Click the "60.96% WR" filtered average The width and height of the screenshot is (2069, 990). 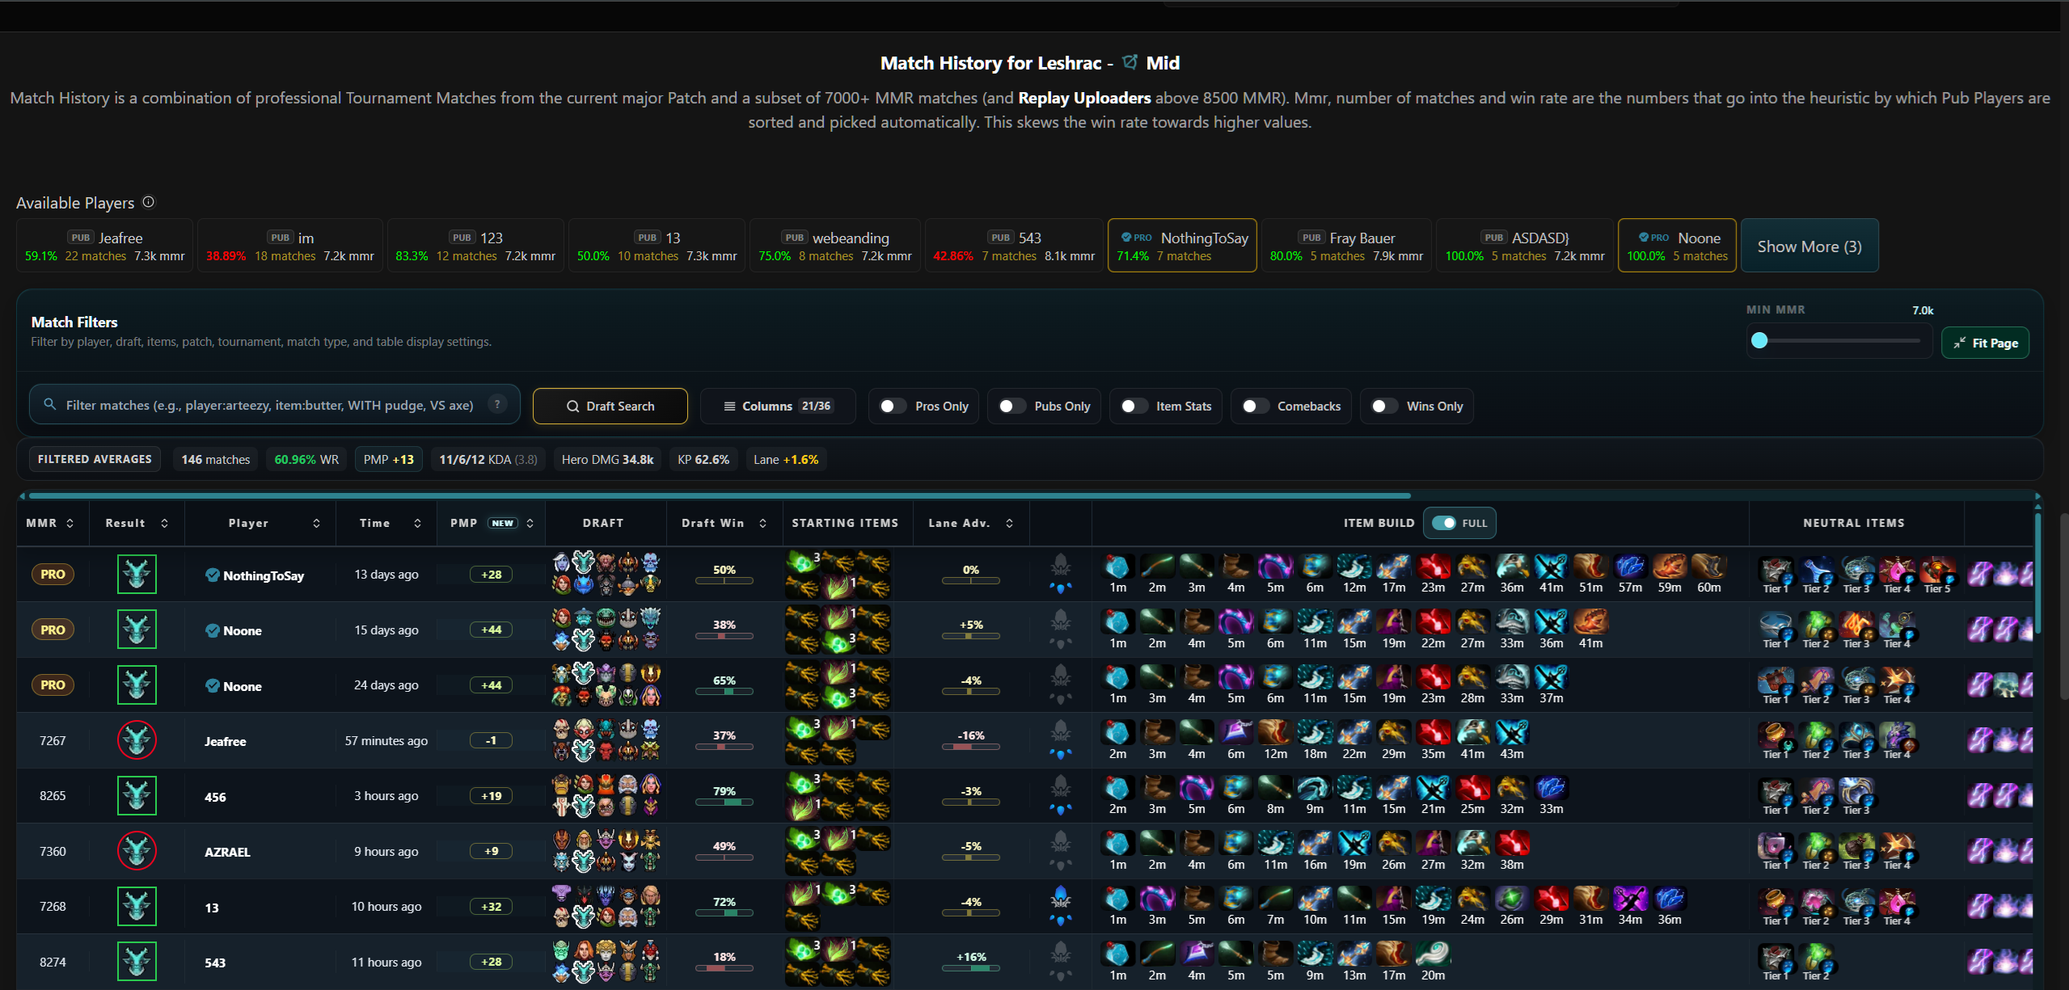(x=306, y=459)
